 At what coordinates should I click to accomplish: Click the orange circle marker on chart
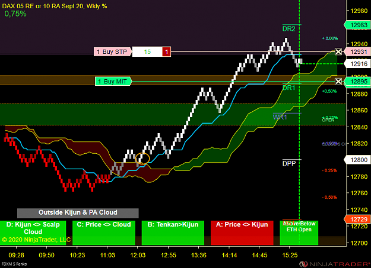tap(142, 159)
